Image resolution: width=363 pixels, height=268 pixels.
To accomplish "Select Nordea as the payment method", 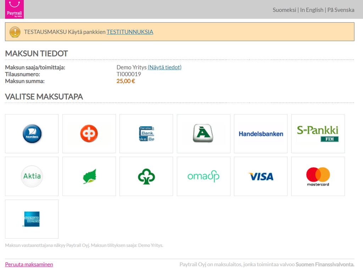I will click(32, 134).
